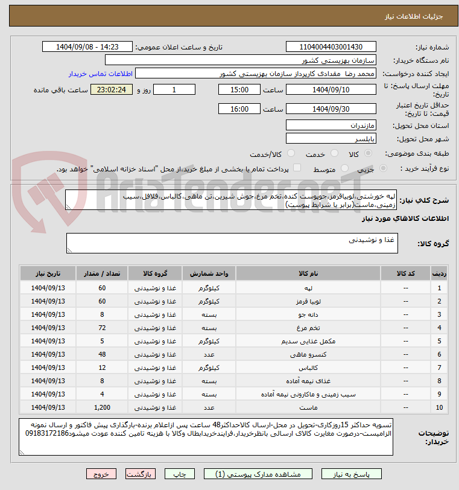The image size is (459, 490).
Task: Select the لپه item name cell
Action: coord(308,288)
